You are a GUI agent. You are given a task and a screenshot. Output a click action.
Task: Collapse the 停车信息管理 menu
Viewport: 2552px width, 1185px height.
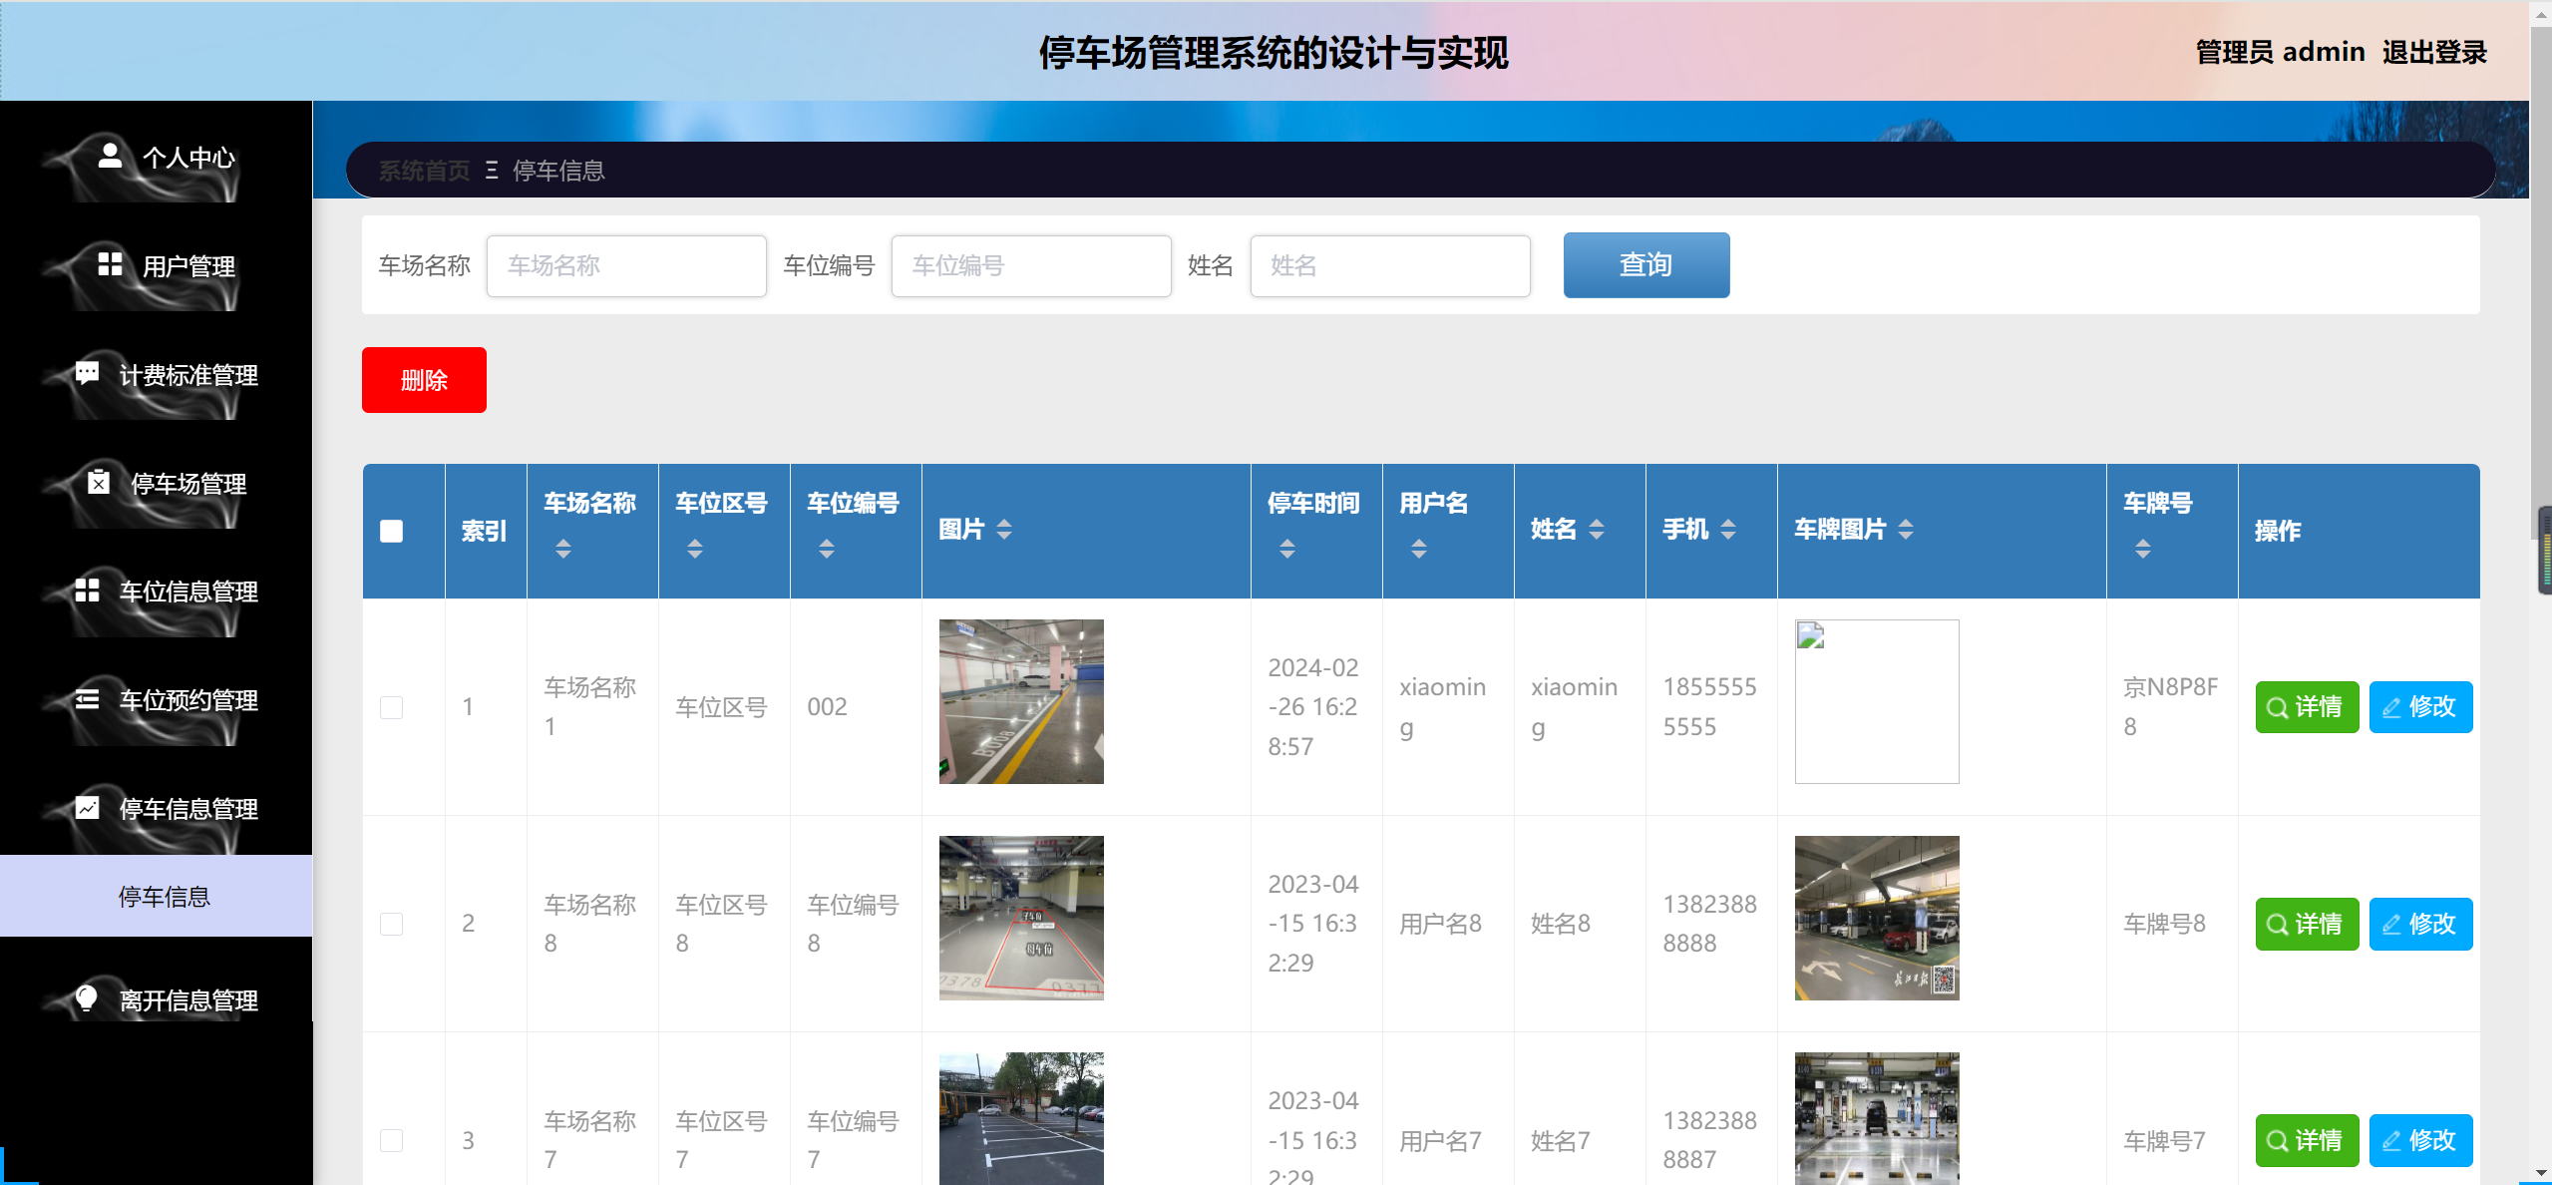[x=156, y=809]
